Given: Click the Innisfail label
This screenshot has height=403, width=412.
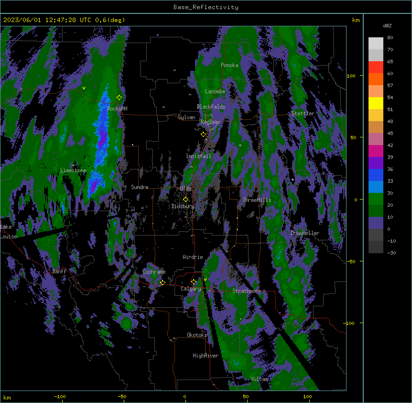Looking at the screenshot, I should tap(198, 156).
